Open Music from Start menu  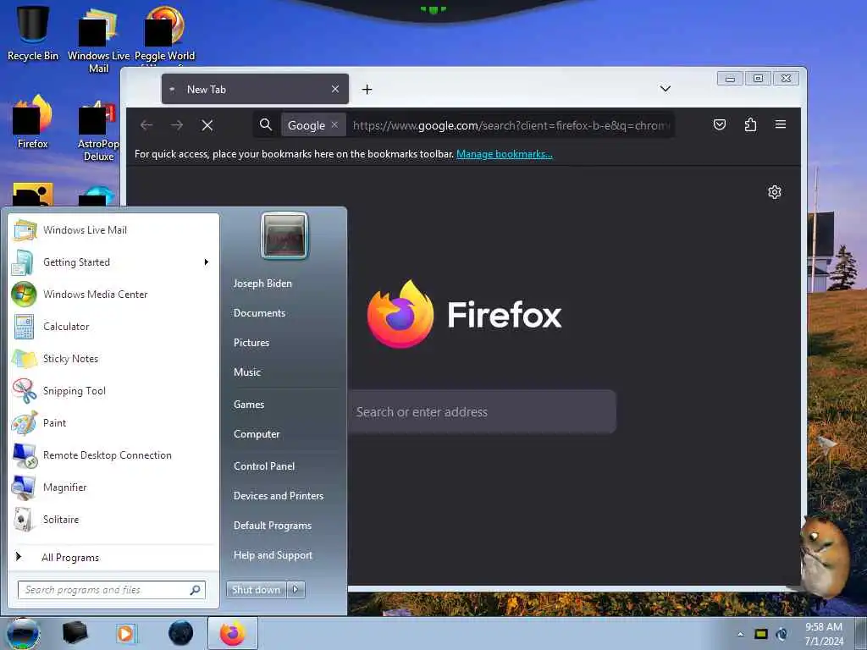247,372
